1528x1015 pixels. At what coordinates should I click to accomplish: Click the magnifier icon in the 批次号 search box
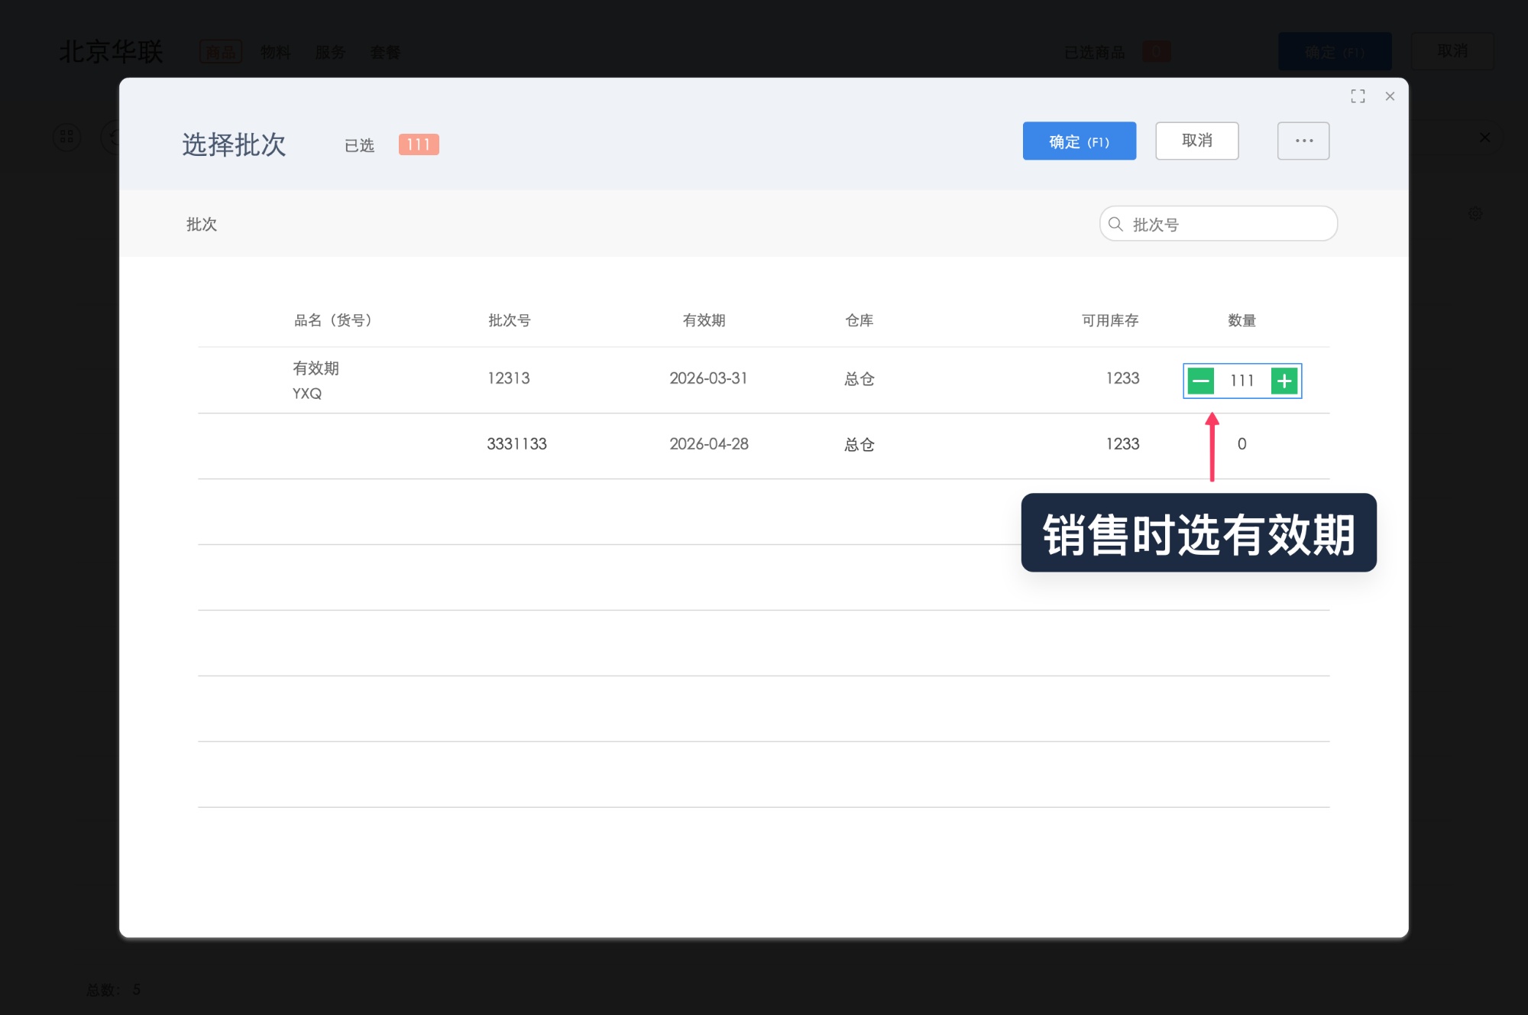click(x=1115, y=224)
